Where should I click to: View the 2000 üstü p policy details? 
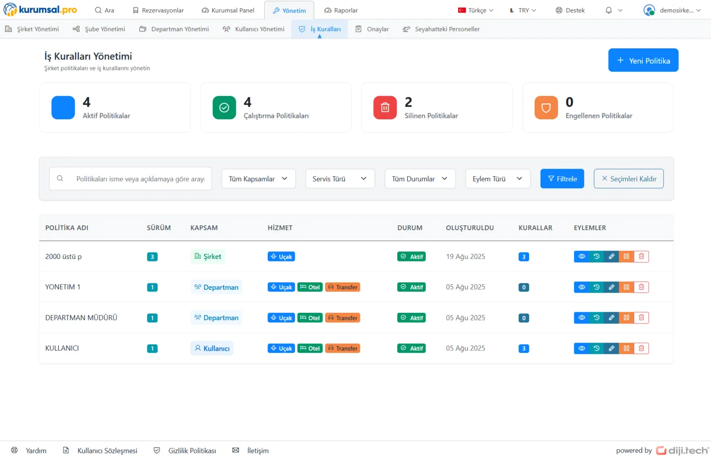(x=581, y=256)
